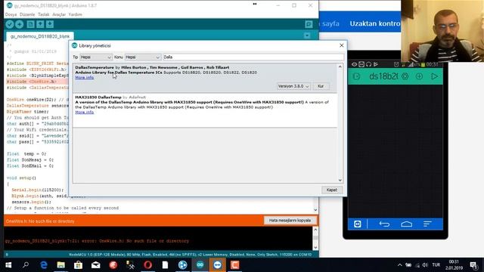Open the Düzenle menu in Arduino
The height and width of the screenshot is (272, 484).
click(x=27, y=14)
